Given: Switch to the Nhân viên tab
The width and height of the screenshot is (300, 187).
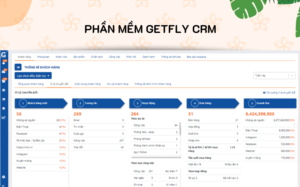Looking at the screenshot, I should [61, 57].
